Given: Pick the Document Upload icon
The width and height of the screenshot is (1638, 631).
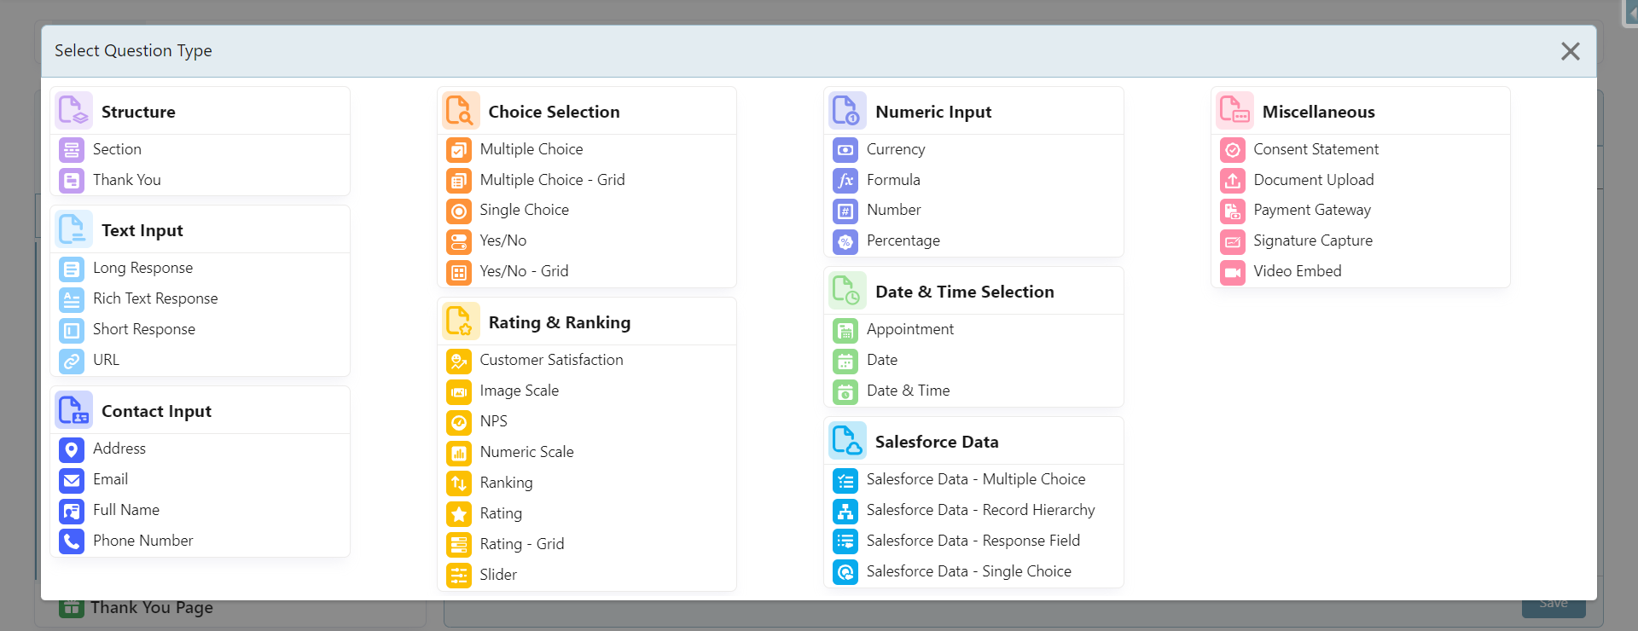Looking at the screenshot, I should (x=1232, y=181).
